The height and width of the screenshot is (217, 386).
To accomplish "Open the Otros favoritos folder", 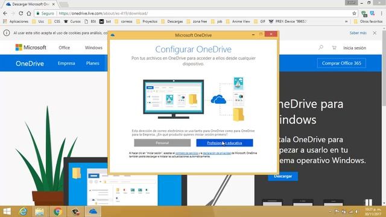I will point(368,22).
